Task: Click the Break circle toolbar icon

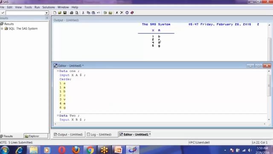Action: (127, 12)
